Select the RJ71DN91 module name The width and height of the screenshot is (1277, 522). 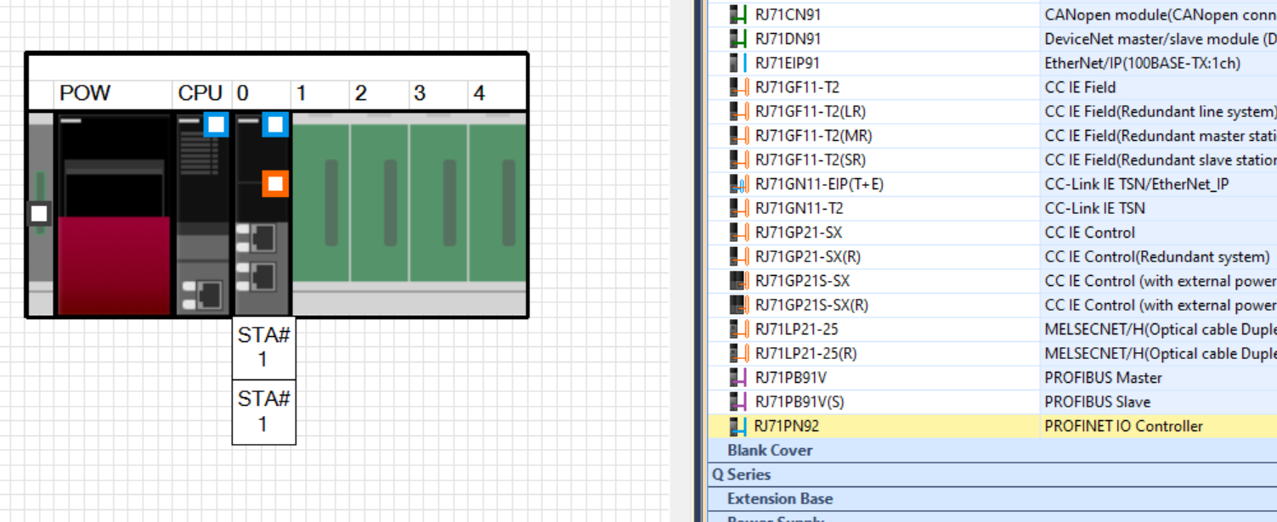[788, 39]
